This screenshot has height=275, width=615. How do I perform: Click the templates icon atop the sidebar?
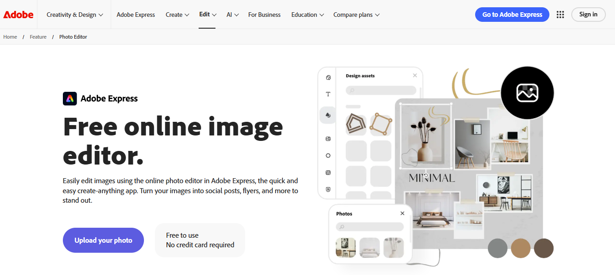click(328, 77)
